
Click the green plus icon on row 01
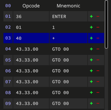[x=91, y=16]
